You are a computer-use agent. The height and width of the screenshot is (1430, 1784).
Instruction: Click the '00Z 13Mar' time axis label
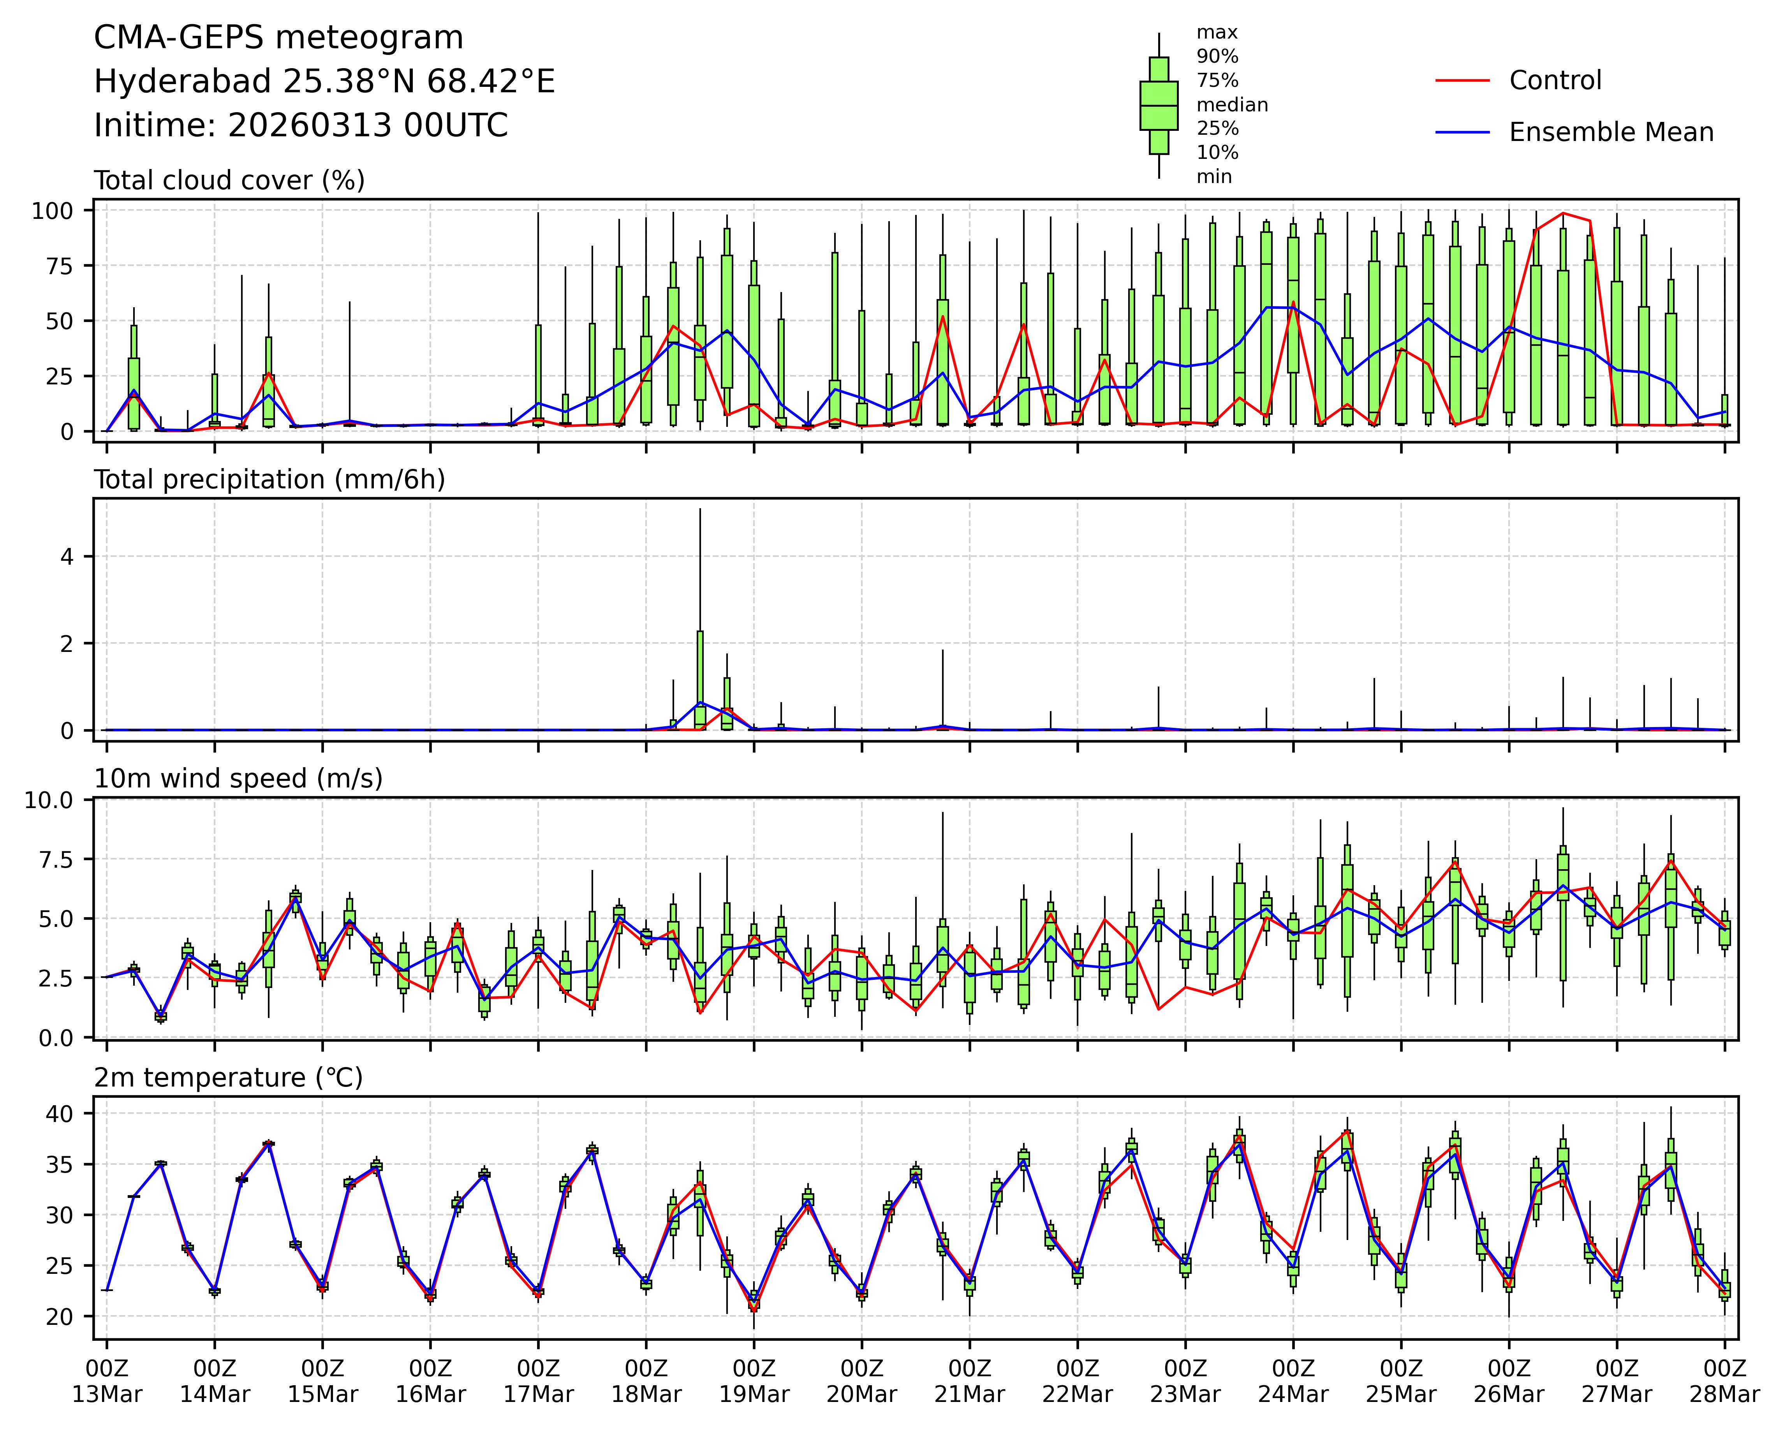point(107,1381)
